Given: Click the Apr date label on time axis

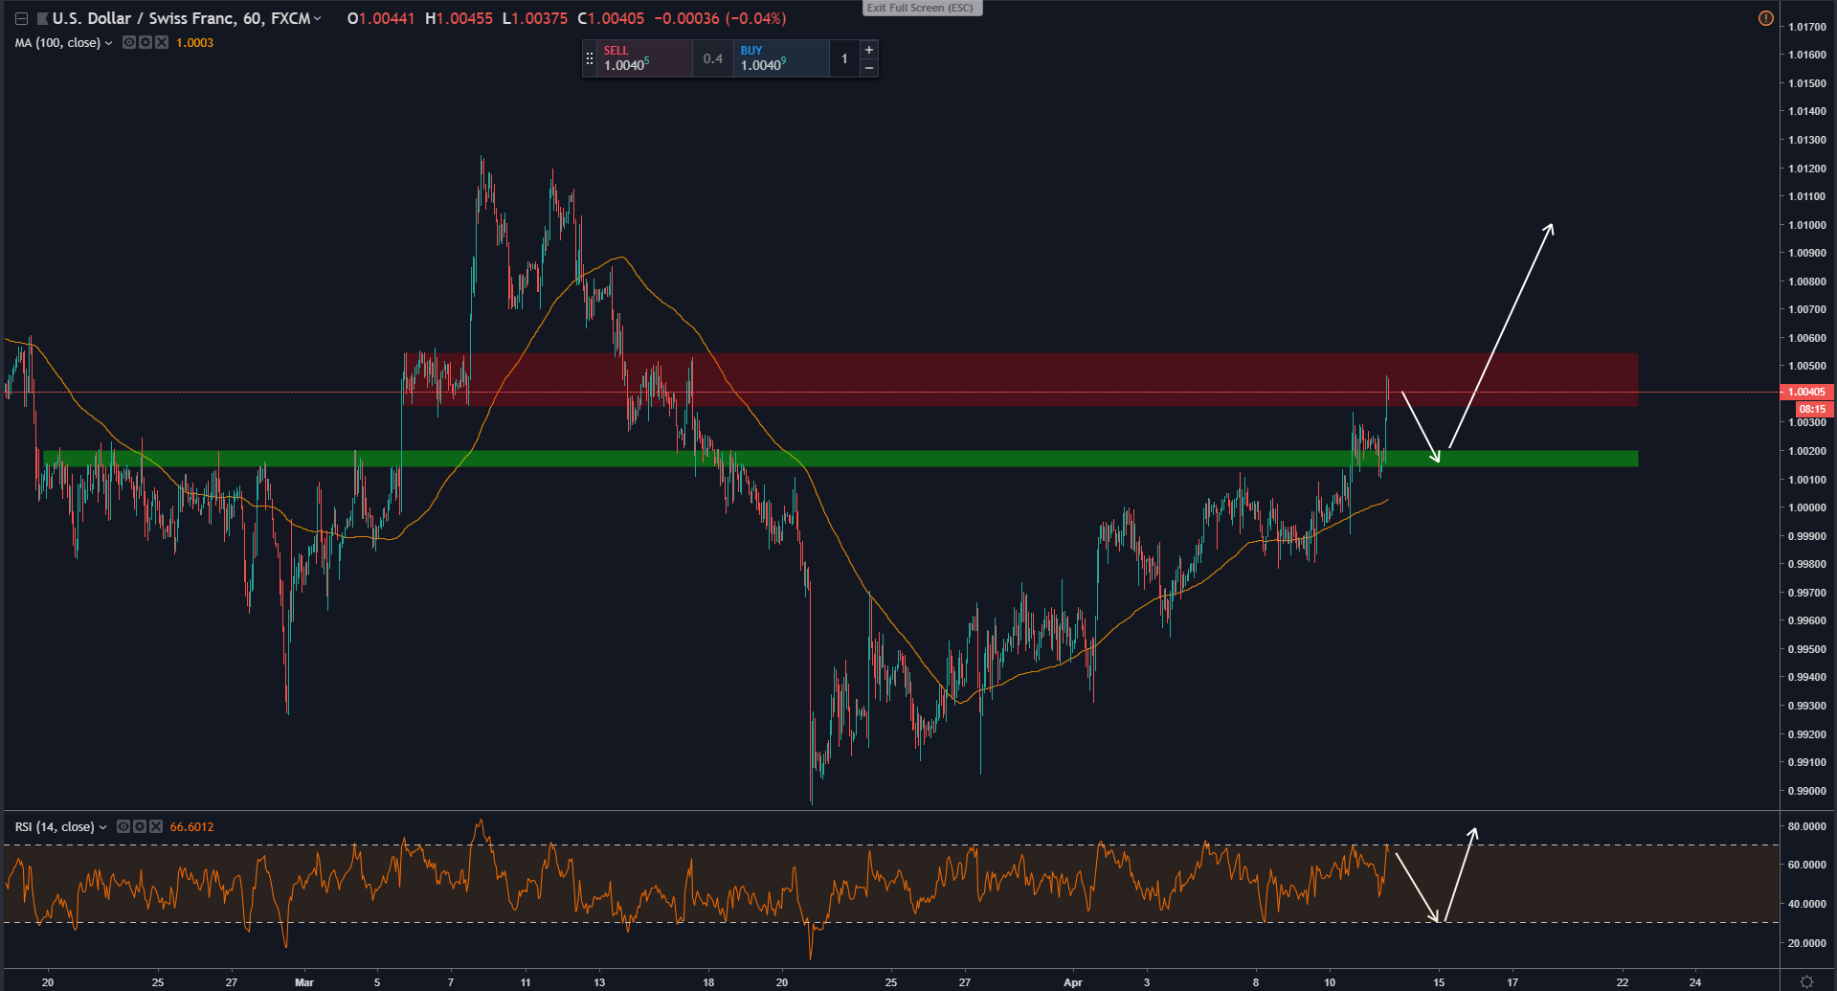Looking at the screenshot, I should pos(1073,982).
